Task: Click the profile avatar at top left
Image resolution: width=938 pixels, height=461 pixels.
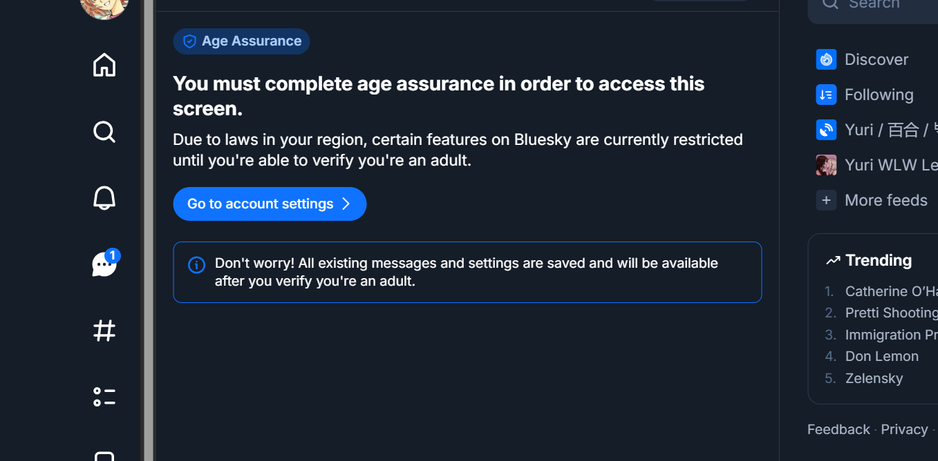Action: [x=104, y=7]
